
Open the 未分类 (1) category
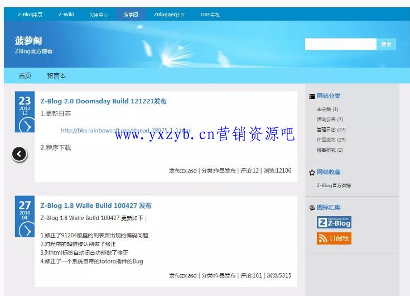coord(327,109)
